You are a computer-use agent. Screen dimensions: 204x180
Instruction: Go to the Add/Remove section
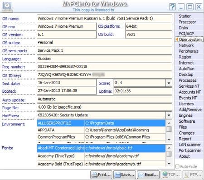[190, 110]
